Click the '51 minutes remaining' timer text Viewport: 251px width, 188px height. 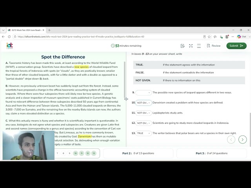[x=128, y=46]
